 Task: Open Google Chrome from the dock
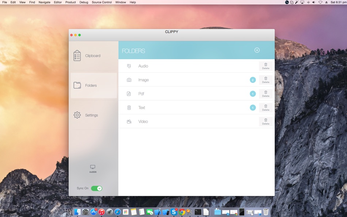coord(182,212)
